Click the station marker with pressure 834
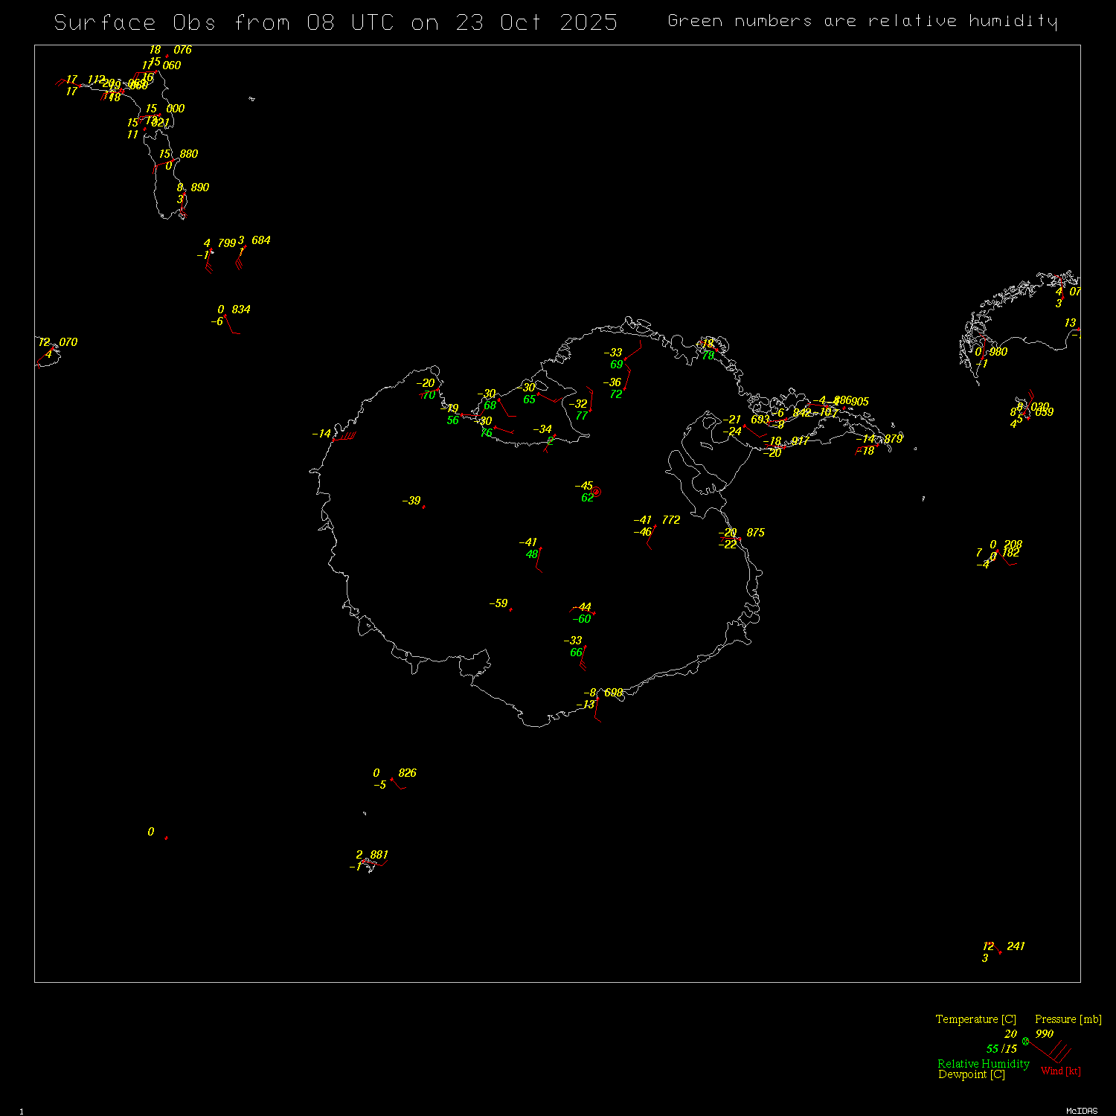Screen dimensions: 1116x1116 225,315
